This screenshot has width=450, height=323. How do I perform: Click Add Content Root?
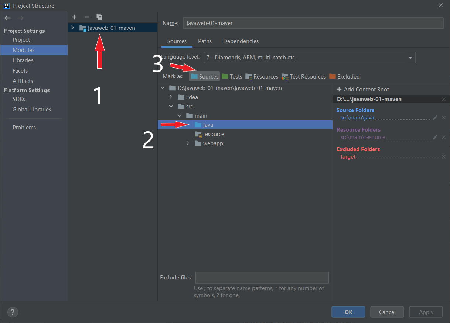tap(363, 90)
